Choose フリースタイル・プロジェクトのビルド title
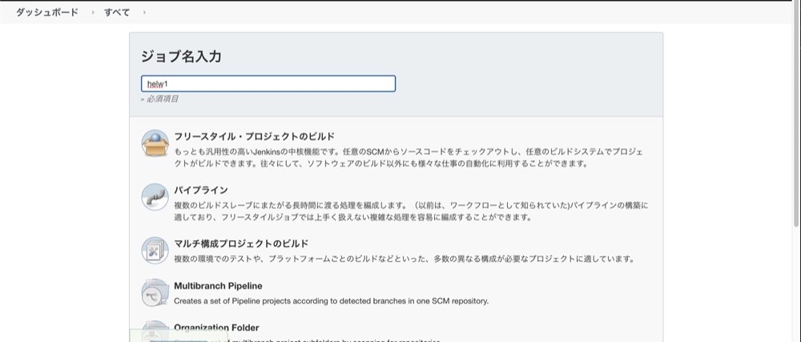This screenshot has width=801, height=342. [x=255, y=136]
